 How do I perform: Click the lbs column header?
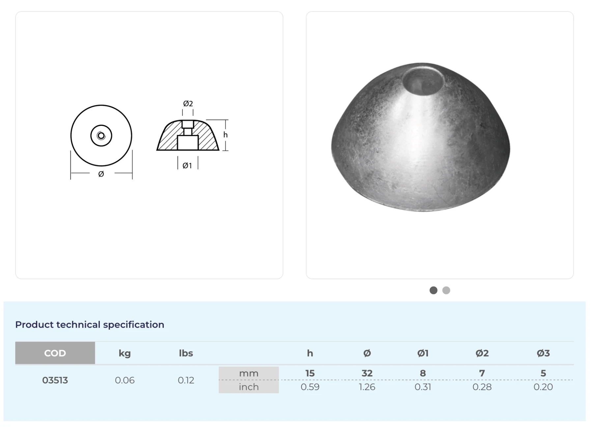point(186,353)
